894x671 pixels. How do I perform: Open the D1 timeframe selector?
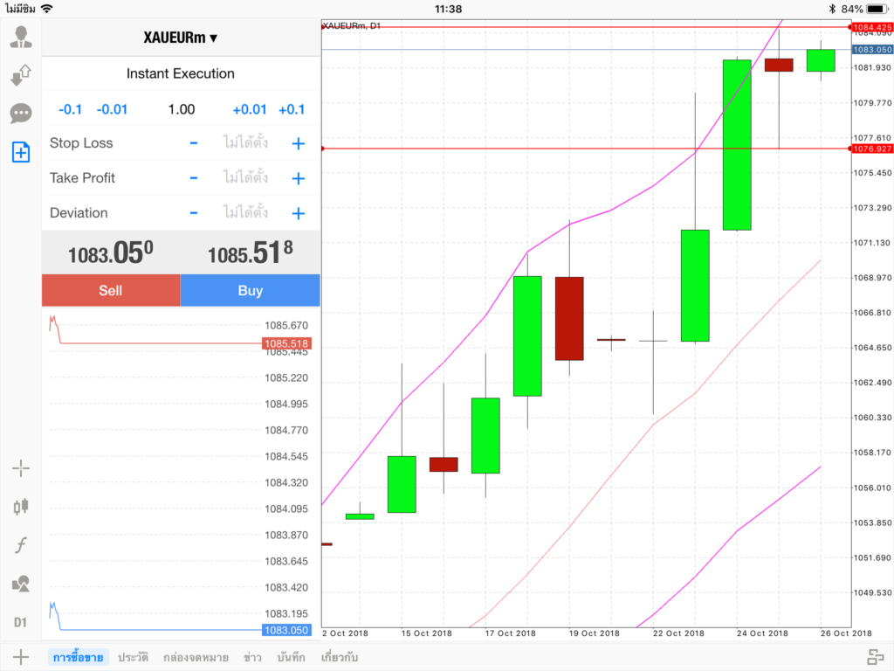click(20, 622)
